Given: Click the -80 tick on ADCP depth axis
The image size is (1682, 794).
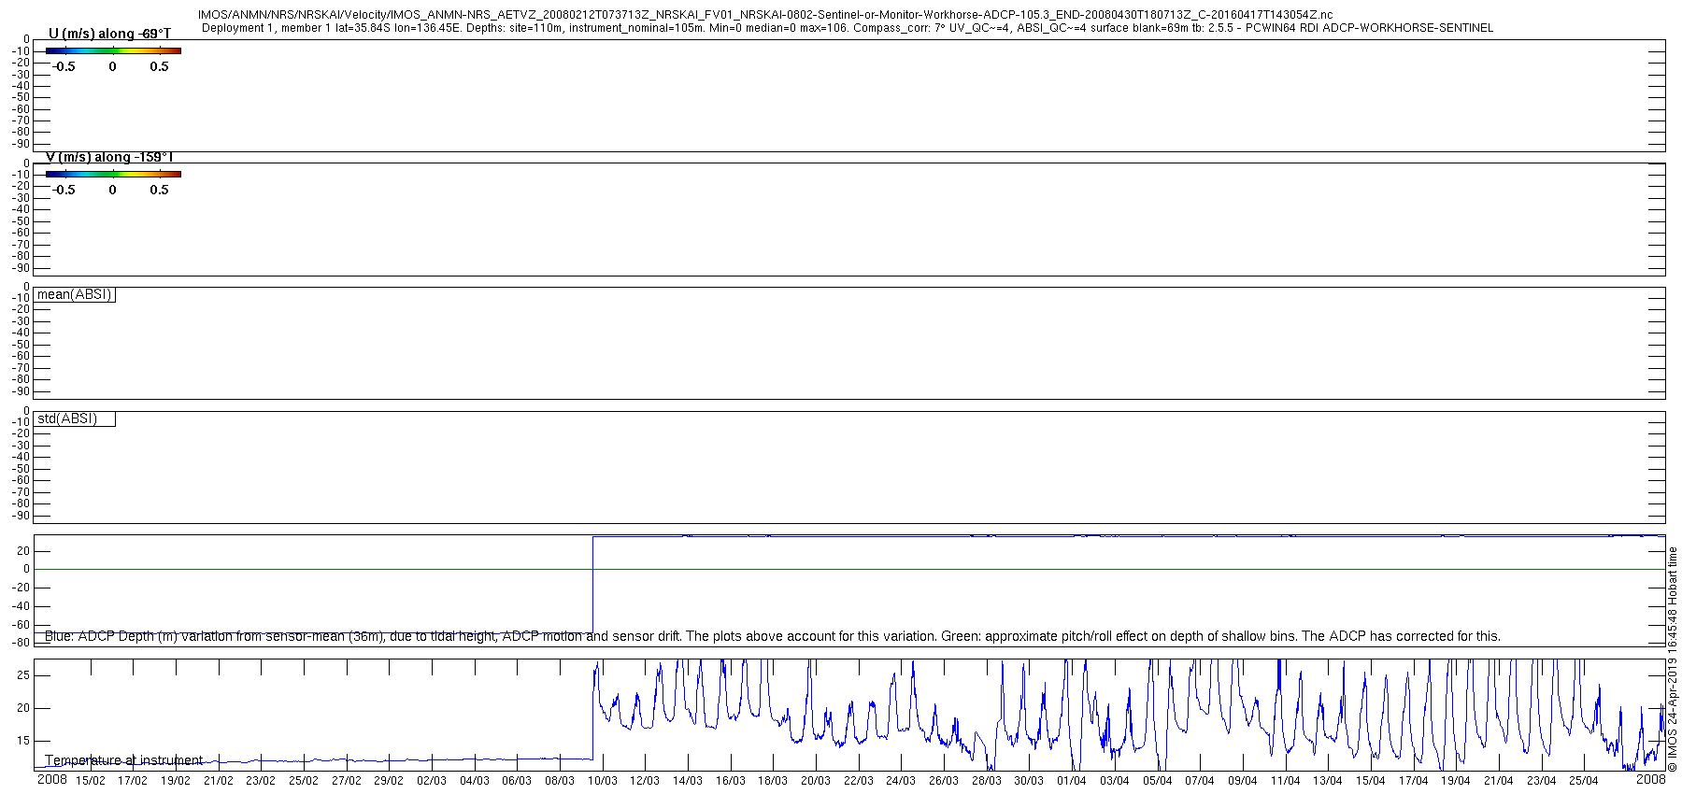Looking at the screenshot, I should (20, 643).
